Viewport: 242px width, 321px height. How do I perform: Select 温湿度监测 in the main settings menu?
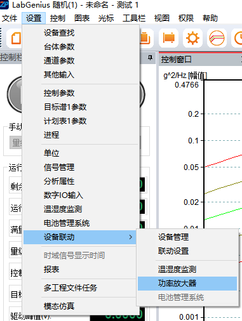click(81, 209)
